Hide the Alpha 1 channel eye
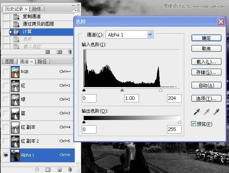229x173 pixels. [x=6, y=155]
